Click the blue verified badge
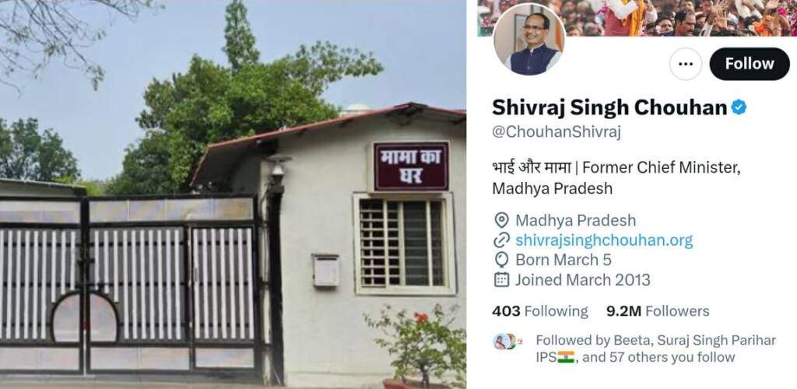Viewport: 797px width, 389px height. pyautogui.click(x=739, y=107)
